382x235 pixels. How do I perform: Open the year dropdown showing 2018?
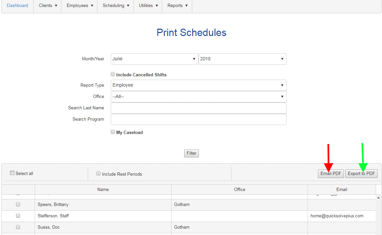[x=242, y=59]
